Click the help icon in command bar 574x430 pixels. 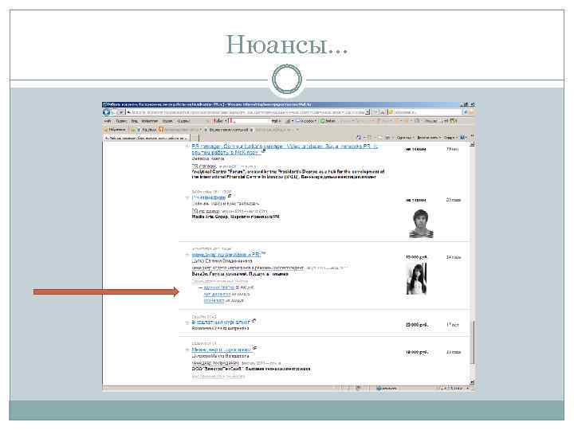pyautogui.click(x=463, y=138)
